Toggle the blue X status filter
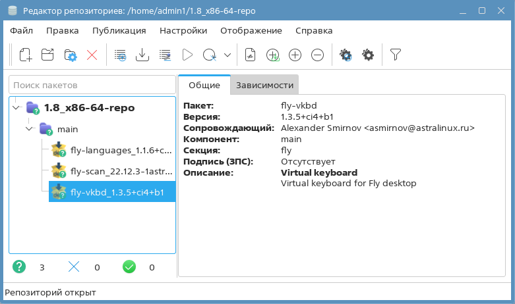Screen dimensions: 515x304 [74, 267]
